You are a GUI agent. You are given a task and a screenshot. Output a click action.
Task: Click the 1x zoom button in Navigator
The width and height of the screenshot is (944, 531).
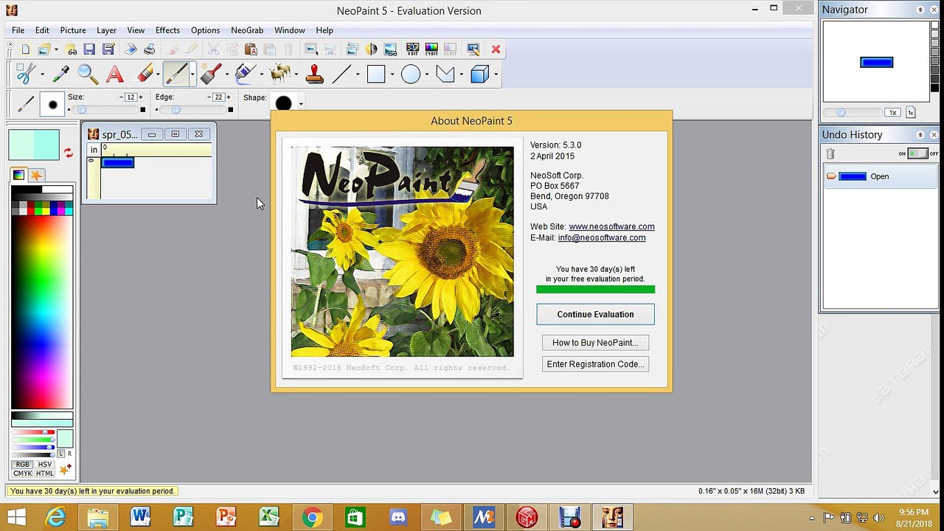[x=893, y=113]
